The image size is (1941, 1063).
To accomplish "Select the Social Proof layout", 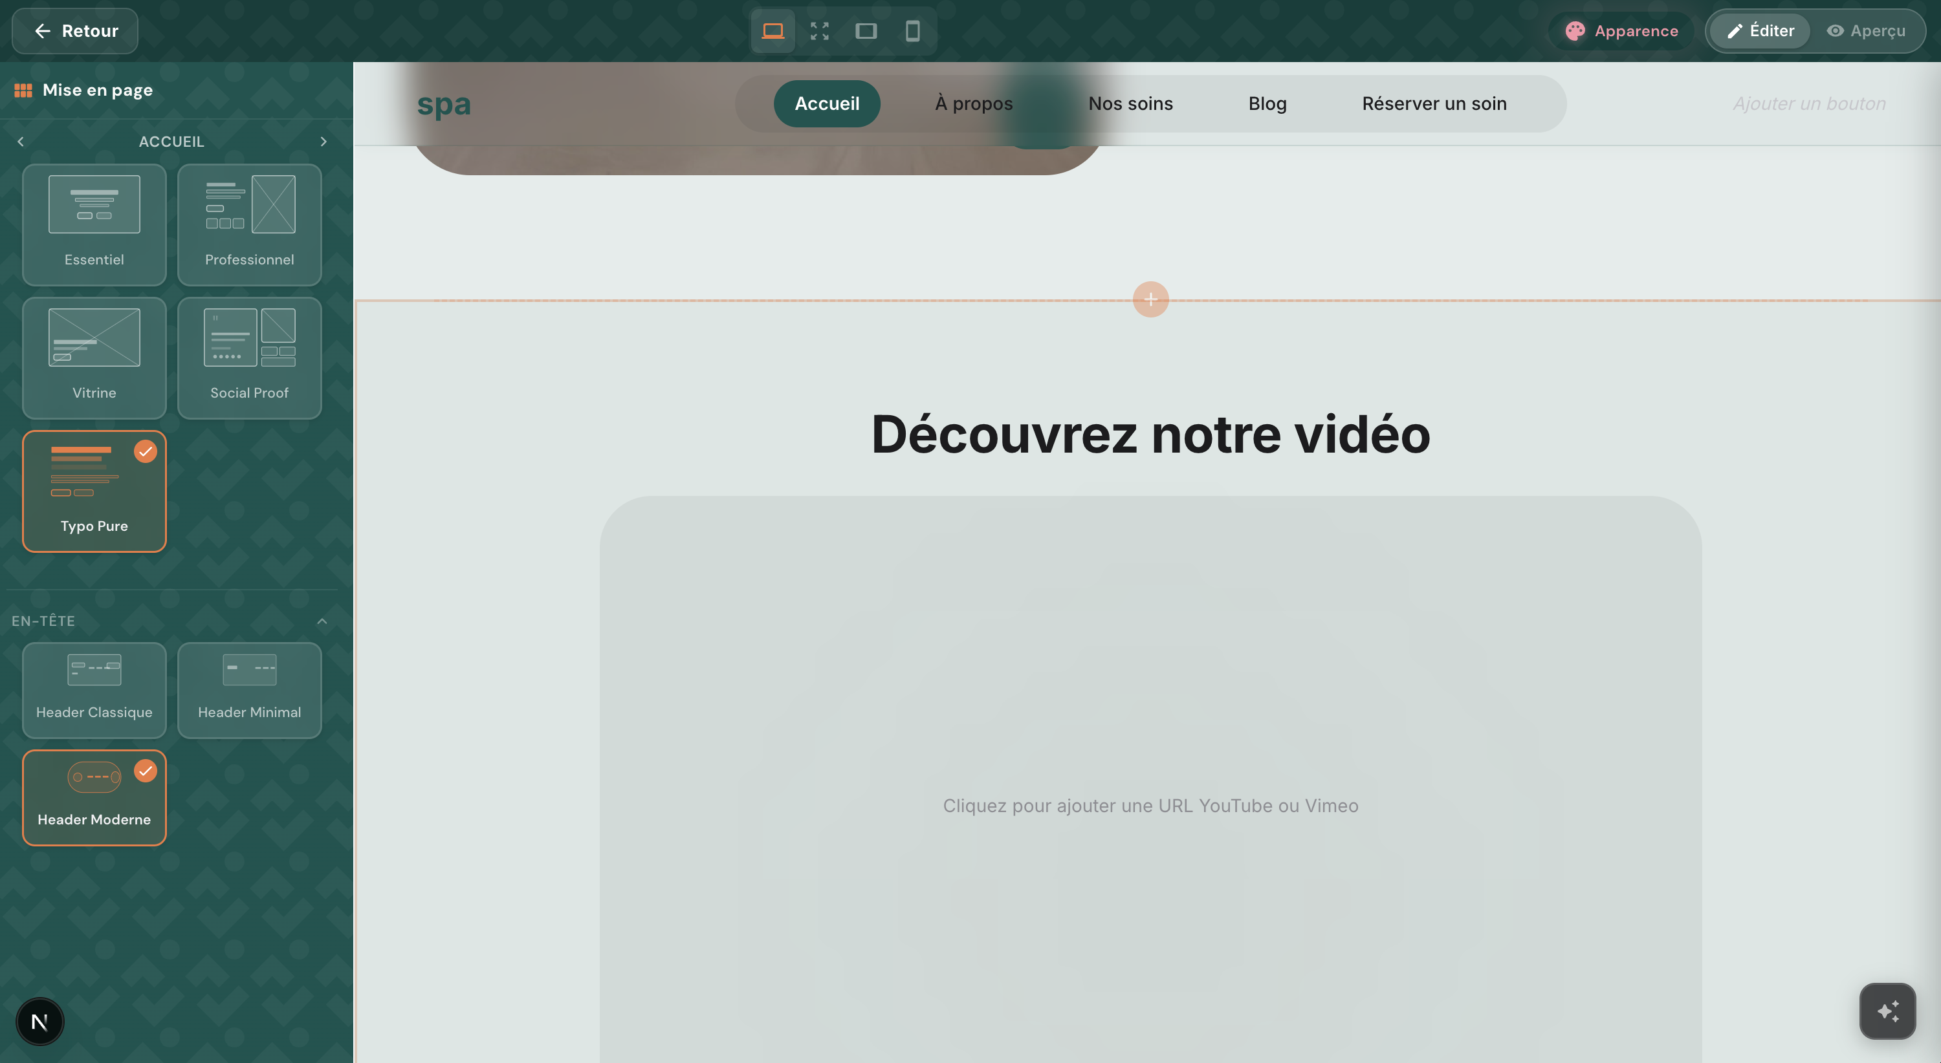I will tap(249, 358).
